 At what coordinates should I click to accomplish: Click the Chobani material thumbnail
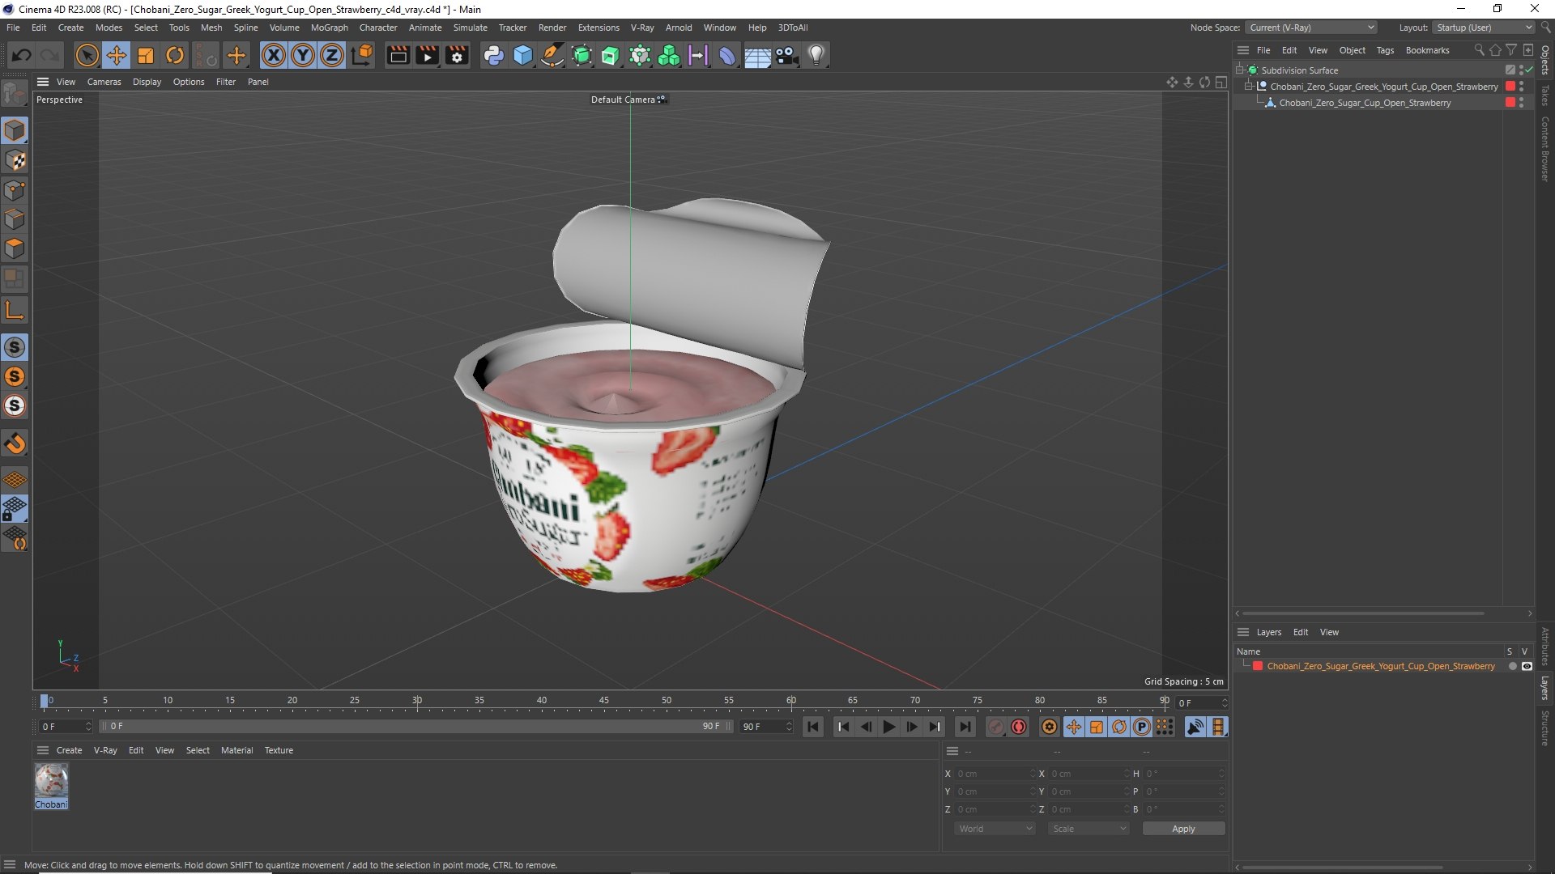(x=51, y=781)
